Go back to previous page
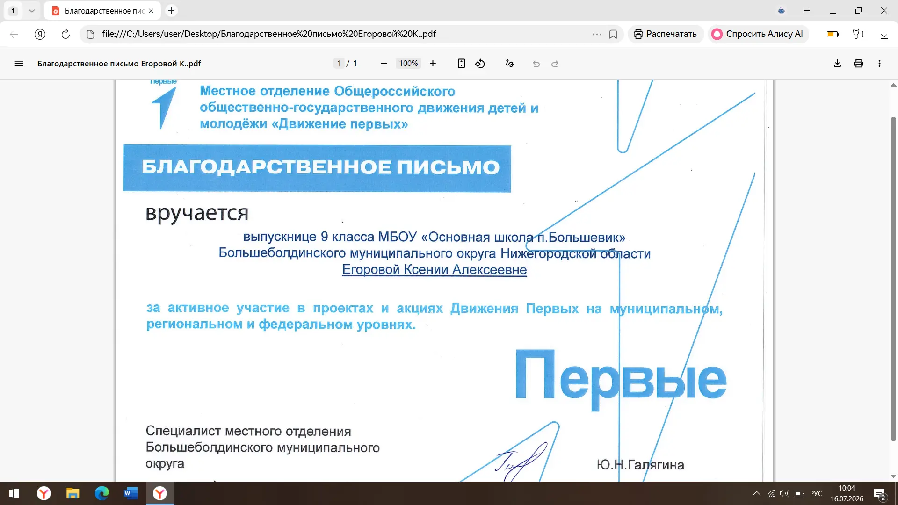 14,34
